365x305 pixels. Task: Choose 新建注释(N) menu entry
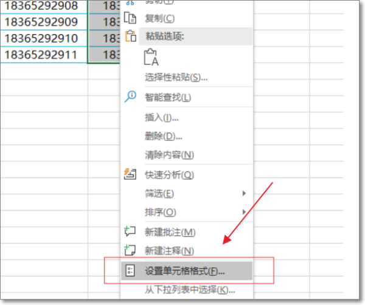point(187,250)
